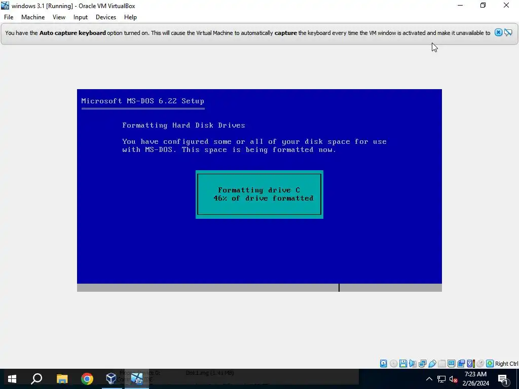Open Google Chrome from taskbar
The width and height of the screenshot is (519, 389).
(x=87, y=379)
